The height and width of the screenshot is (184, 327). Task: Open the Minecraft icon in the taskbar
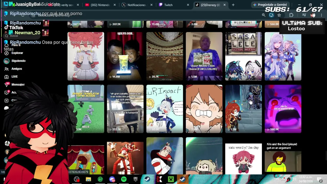coord(171,179)
